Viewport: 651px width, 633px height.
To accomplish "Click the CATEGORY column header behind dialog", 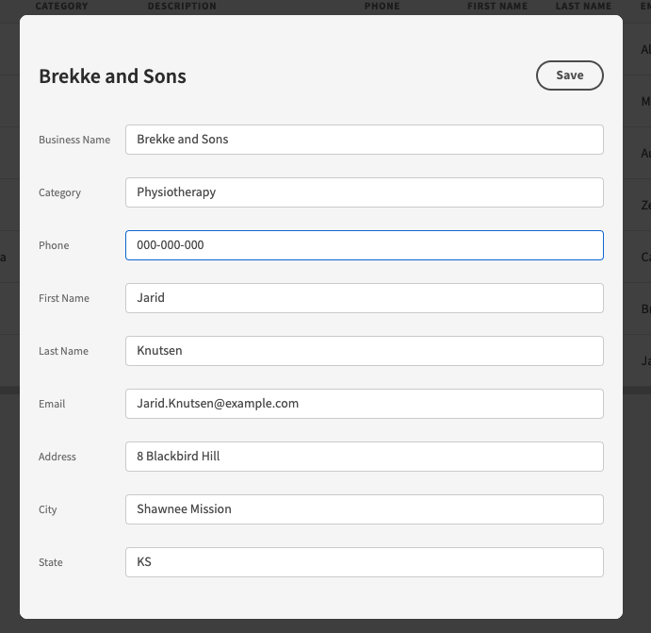I will coord(61,6).
